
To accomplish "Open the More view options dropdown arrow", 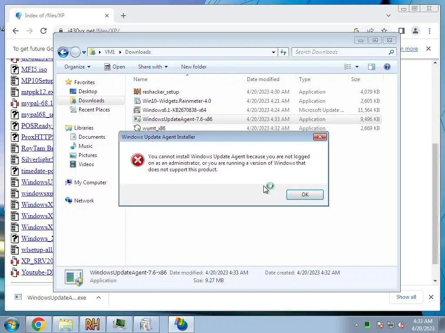I will coord(357,67).
